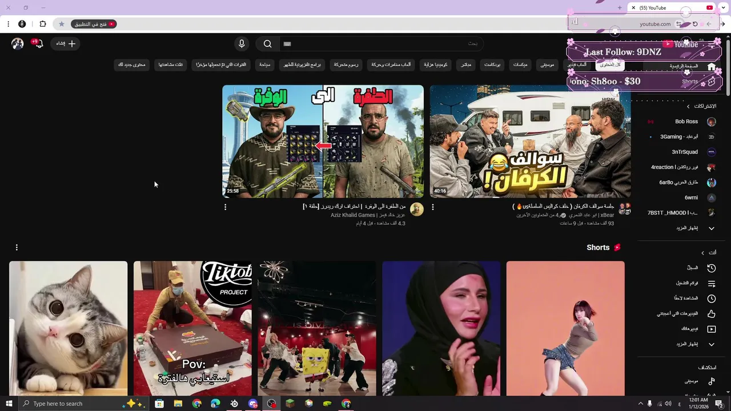
Task: Select the محتوى جديد لك filter chip
Action: (132, 65)
